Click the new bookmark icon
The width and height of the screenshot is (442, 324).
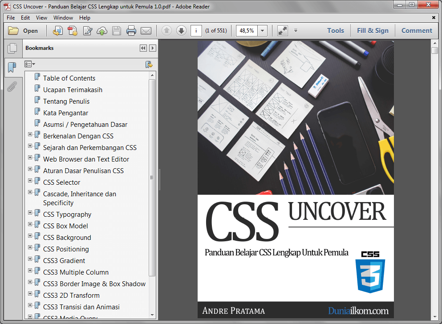pos(149,65)
